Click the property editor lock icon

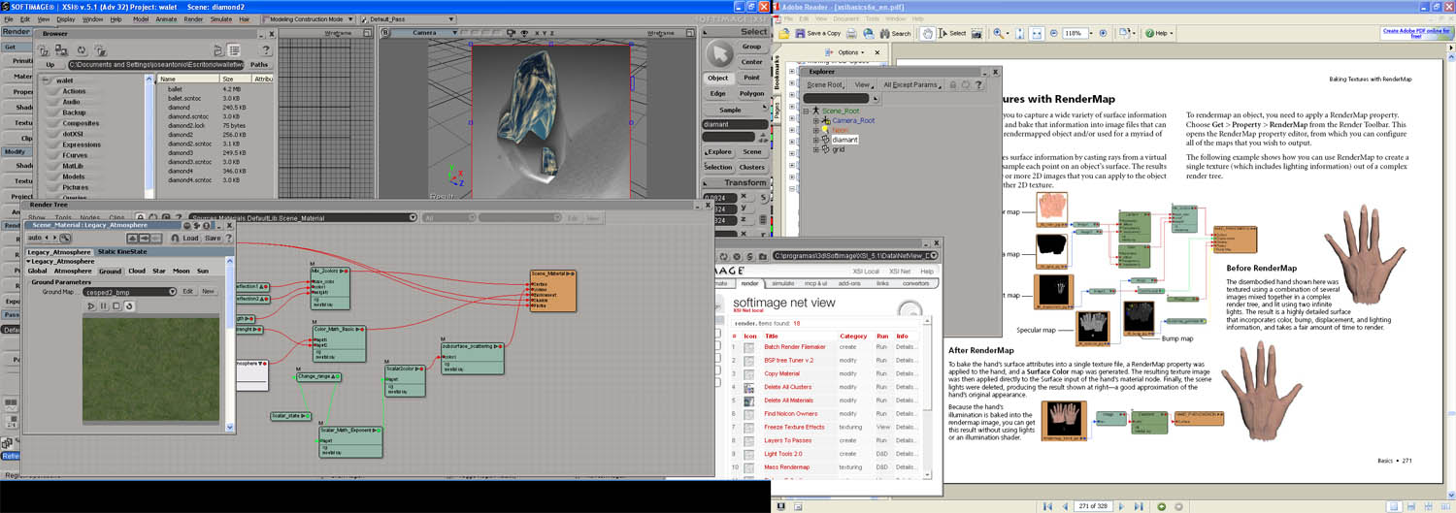(x=175, y=239)
